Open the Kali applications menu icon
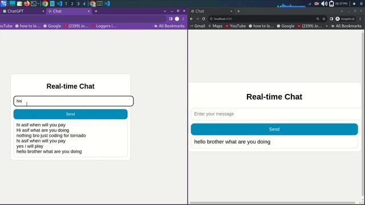The image size is (365, 205). pos(3,3)
